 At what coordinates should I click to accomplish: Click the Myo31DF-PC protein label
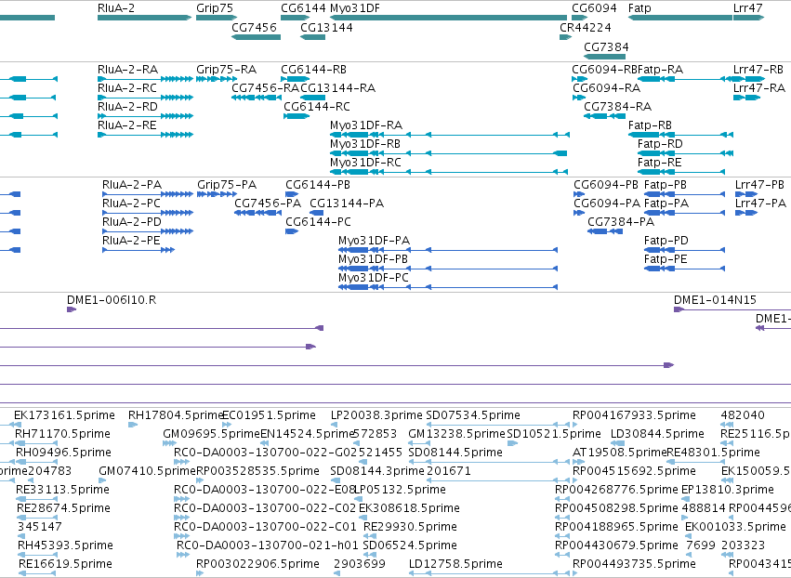coord(374,278)
